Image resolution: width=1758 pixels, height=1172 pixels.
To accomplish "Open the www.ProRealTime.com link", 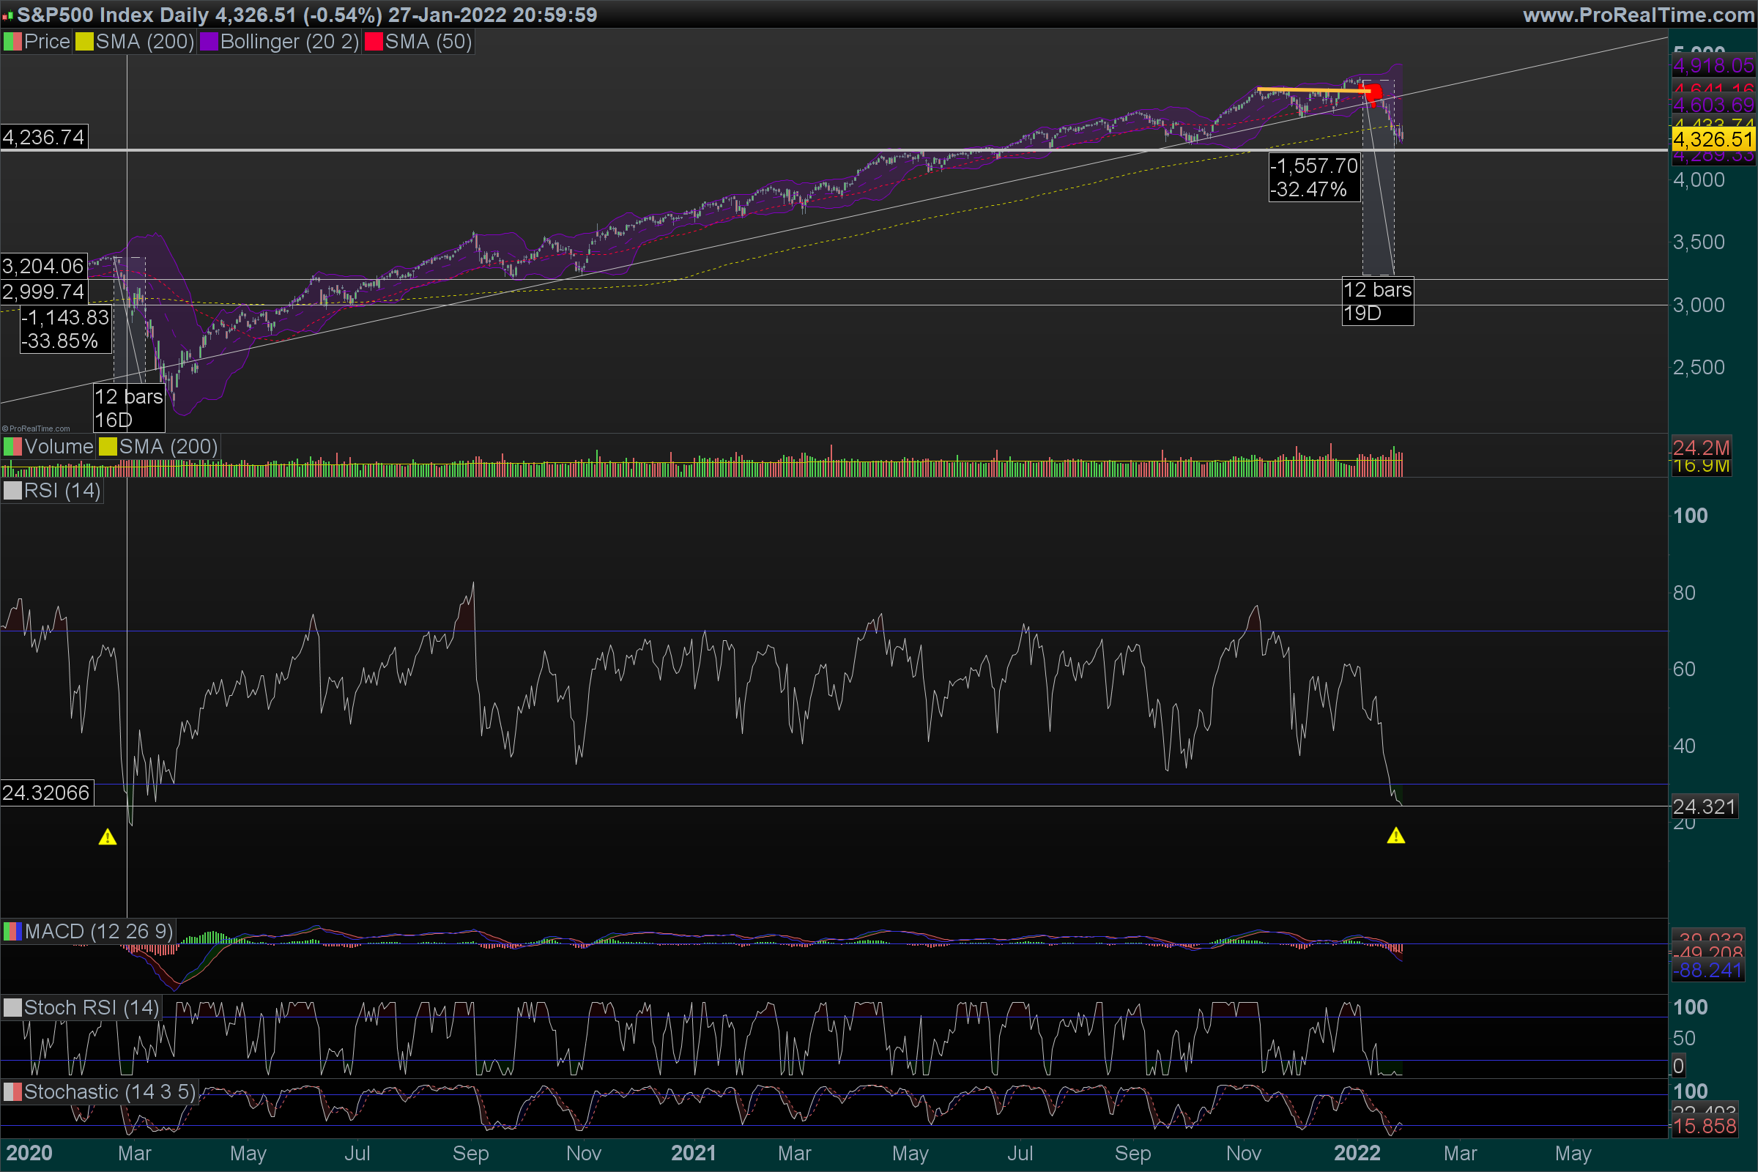I will pyautogui.click(x=1639, y=15).
